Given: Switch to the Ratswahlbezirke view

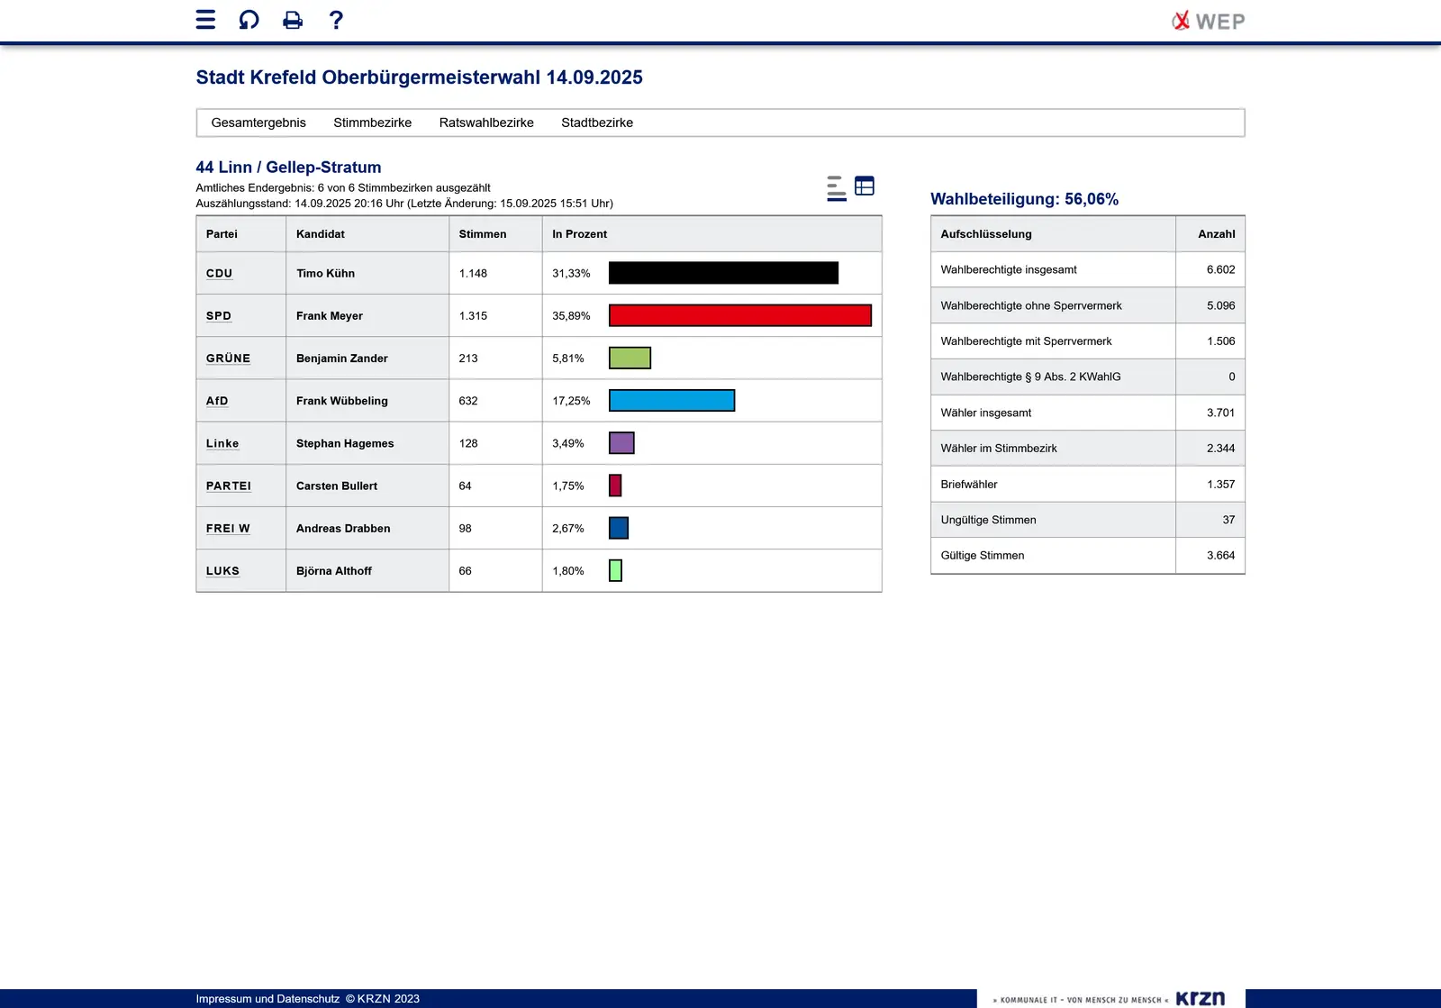Looking at the screenshot, I should click(486, 122).
